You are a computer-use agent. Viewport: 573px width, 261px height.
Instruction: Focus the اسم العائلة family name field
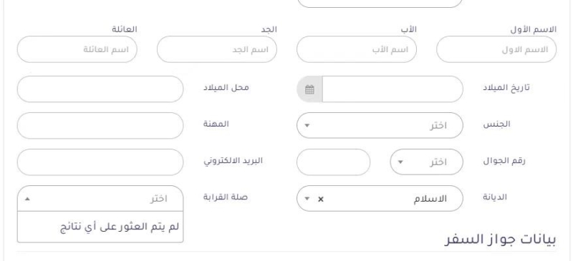(77, 49)
